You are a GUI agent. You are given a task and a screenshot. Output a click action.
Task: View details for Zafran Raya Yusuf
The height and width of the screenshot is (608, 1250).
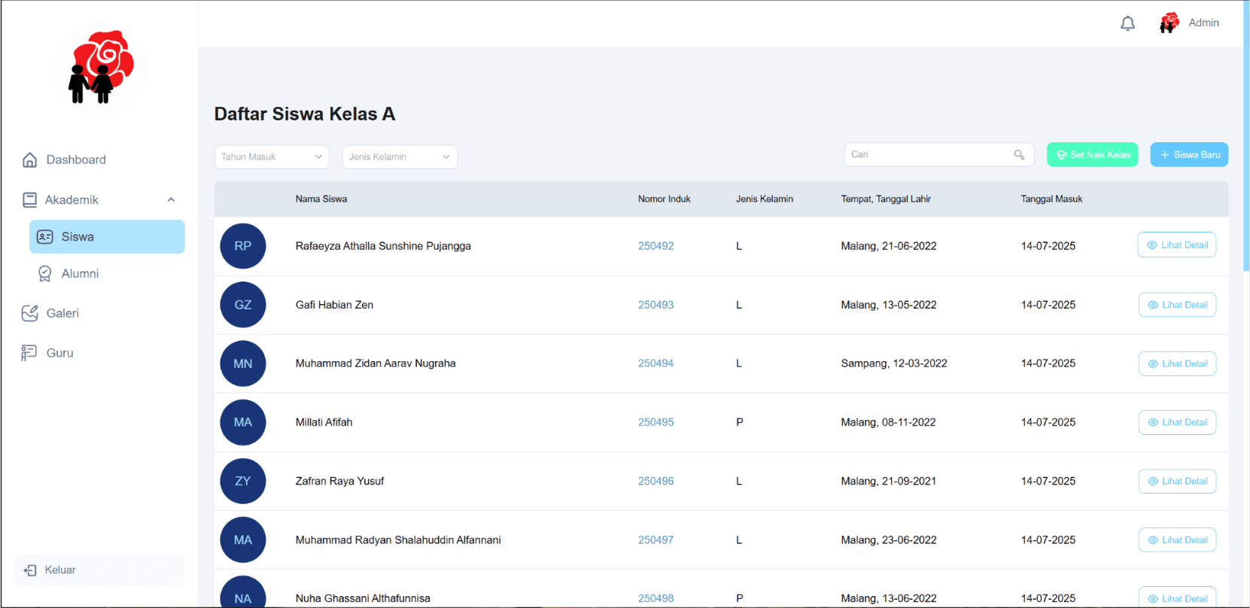tap(1177, 481)
